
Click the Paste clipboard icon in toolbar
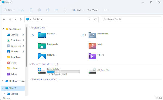coord(39,10)
